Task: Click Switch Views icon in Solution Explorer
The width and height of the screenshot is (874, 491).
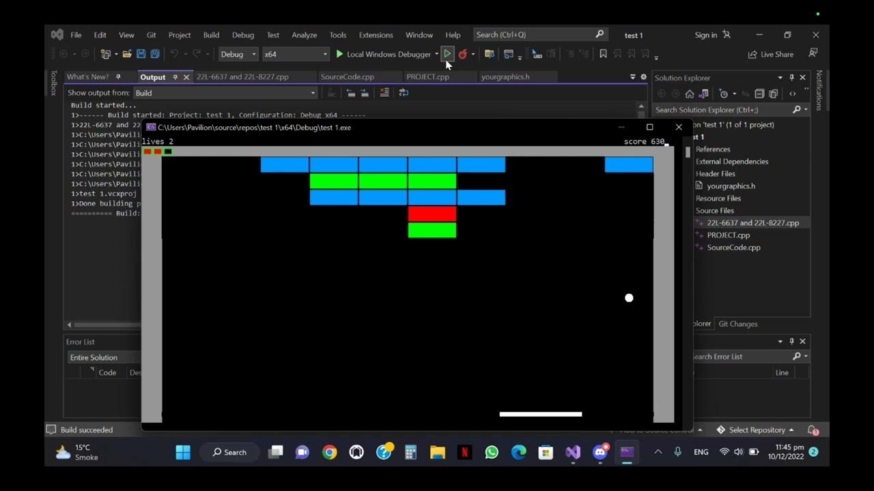Action: pos(703,93)
